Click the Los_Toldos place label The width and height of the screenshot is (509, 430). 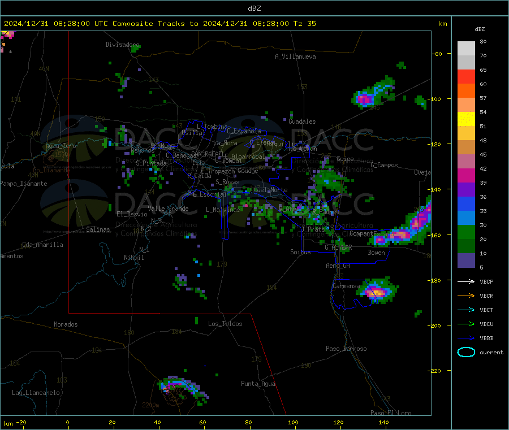tap(225, 324)
